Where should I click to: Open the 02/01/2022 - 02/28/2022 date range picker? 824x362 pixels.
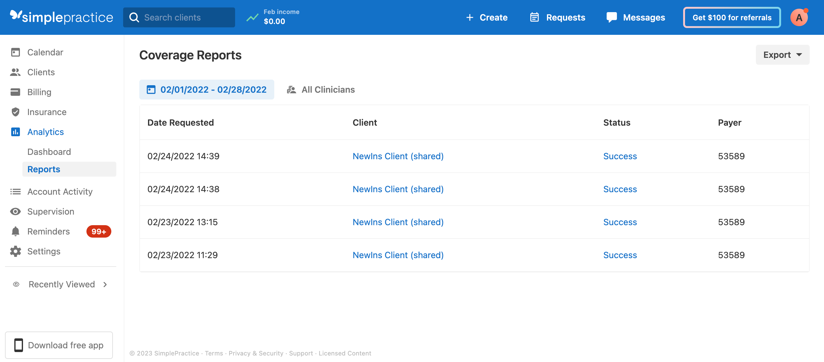pyautogui.click(x=207, y=90)
